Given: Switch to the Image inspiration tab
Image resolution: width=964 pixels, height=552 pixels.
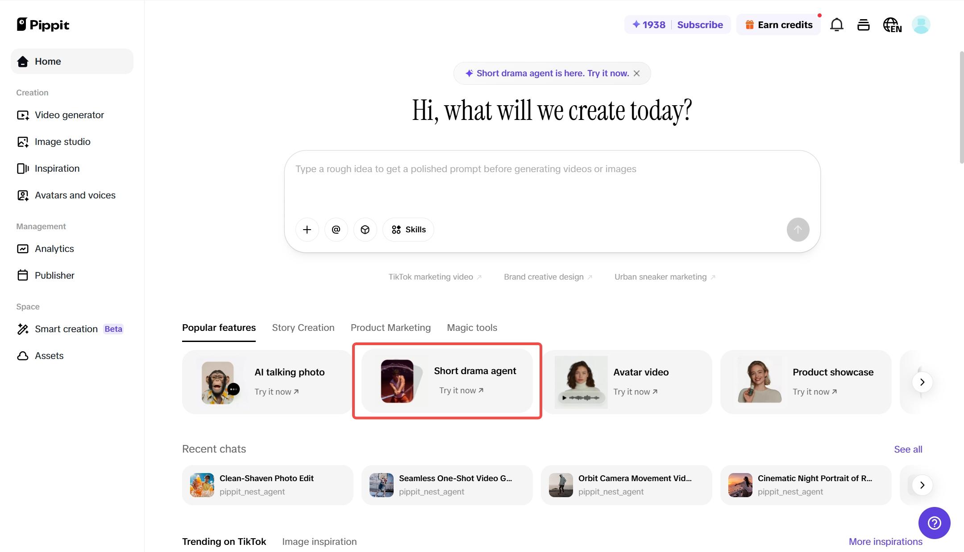Looking at the screenshot, I should pos(319,542).
